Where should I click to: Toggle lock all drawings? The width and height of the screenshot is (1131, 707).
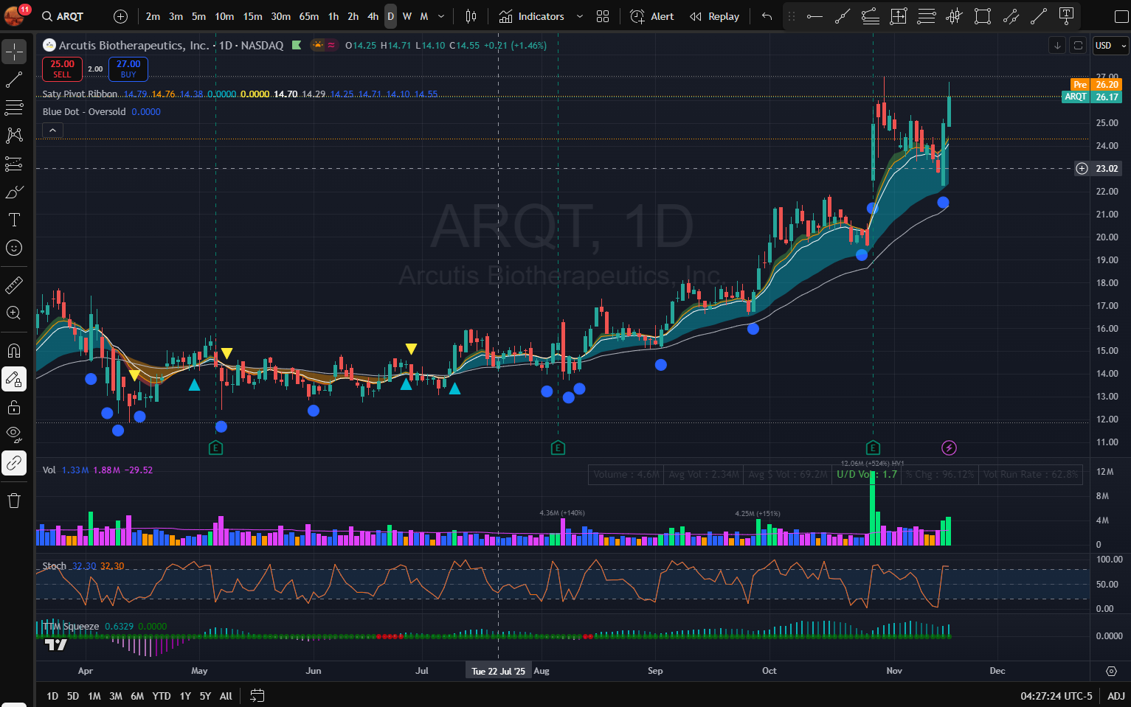[x=14, y=407]
